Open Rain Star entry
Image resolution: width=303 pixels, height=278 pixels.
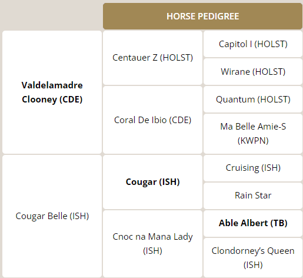pos(253,196)
